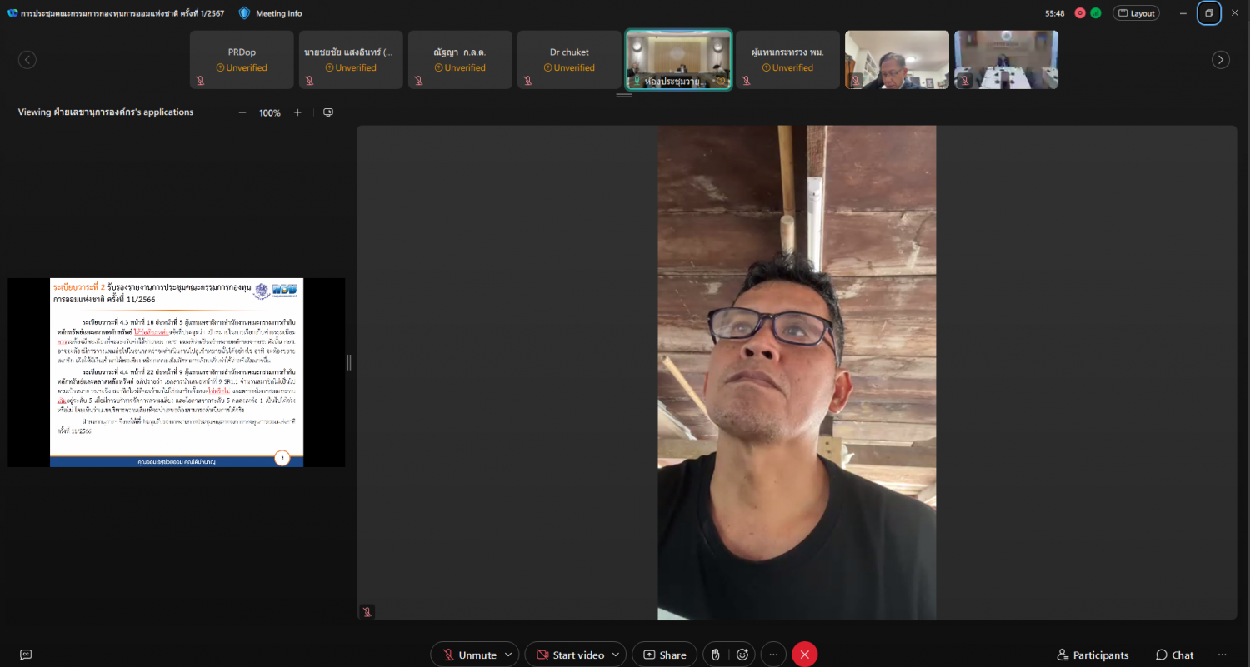Open the Participants panel
Image resolution: width=1250 pixels, height=667 pixels.
click(1092, 655)
